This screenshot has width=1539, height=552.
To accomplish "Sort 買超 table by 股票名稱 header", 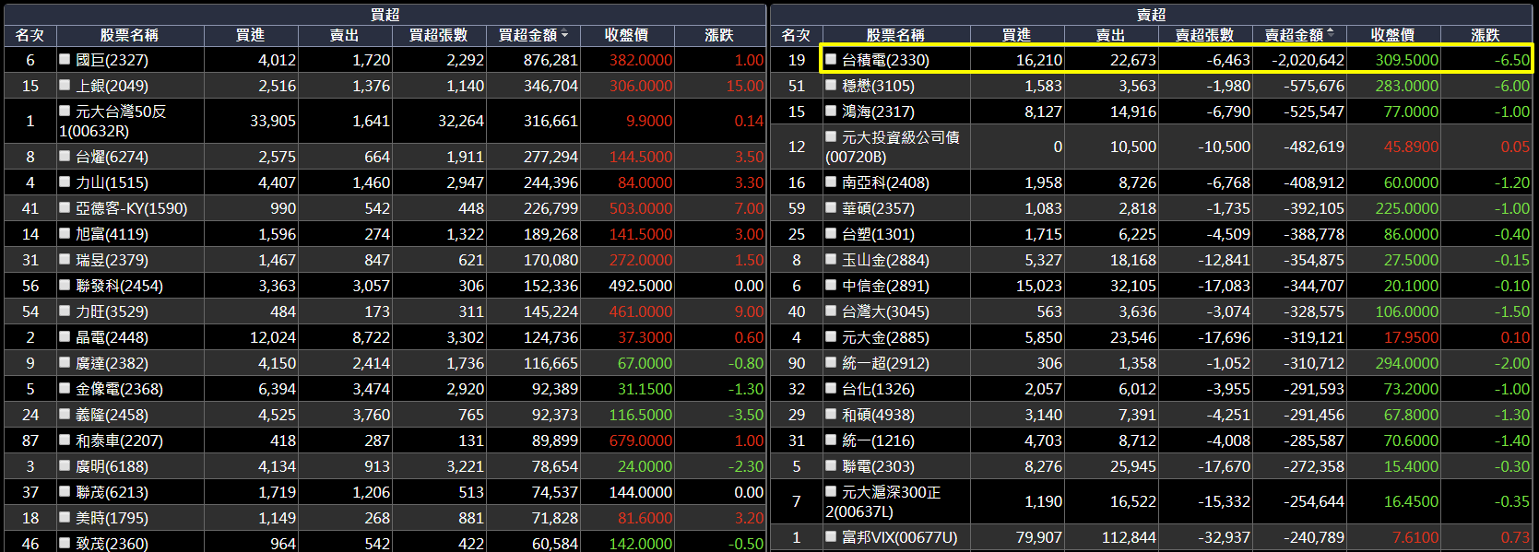I will (x=129, y=35).
